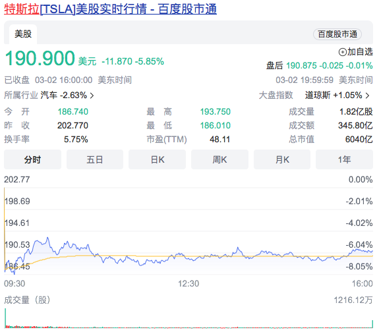The height and width of the screenshot is (334, 379).
Task: Select the 美股 tab
Action: (x=23, y=34)
